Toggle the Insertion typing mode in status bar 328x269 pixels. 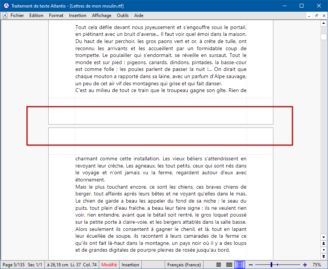coord(130,265)
